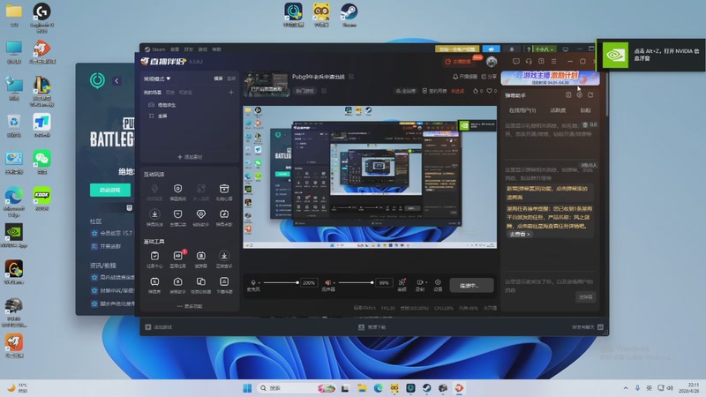Open record options dropdown arrow
The height and width of the screenshot is (397, 706).
pyautogui.click(x=426, y=283)
